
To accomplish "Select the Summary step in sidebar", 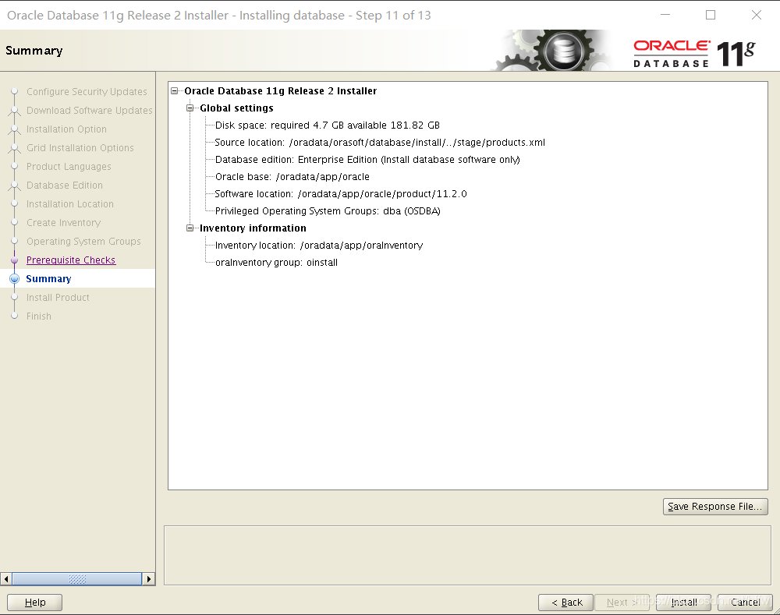I will (48, 279).
